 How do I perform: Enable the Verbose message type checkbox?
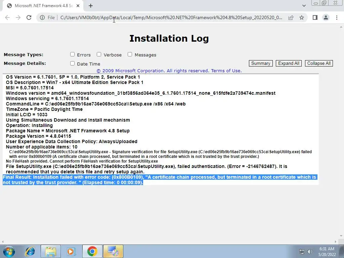coord(99,54)
